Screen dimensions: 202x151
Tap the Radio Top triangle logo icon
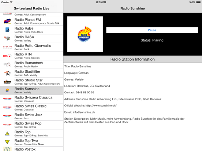(x=7, y=133)
